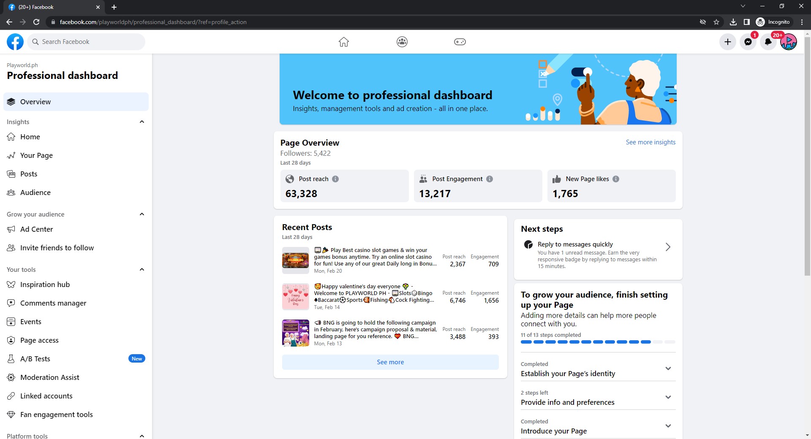Image resolution: width=811 pixels, height=439 pixels.
Task: Click the New badge beside A/B Tests
Action: (x=136, y=359)
